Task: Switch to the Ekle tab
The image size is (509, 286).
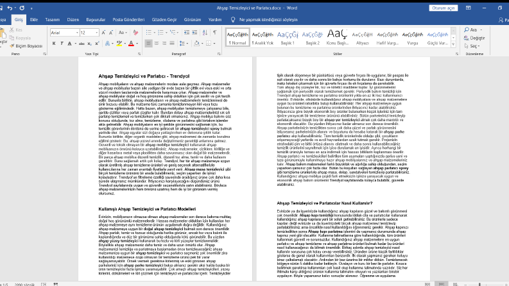Action: pyautogui.click(x=34, y=19)
